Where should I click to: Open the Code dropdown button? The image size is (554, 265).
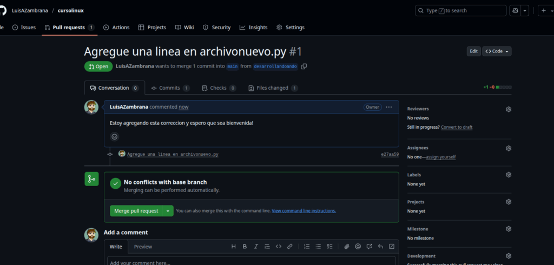pos(497,51)
